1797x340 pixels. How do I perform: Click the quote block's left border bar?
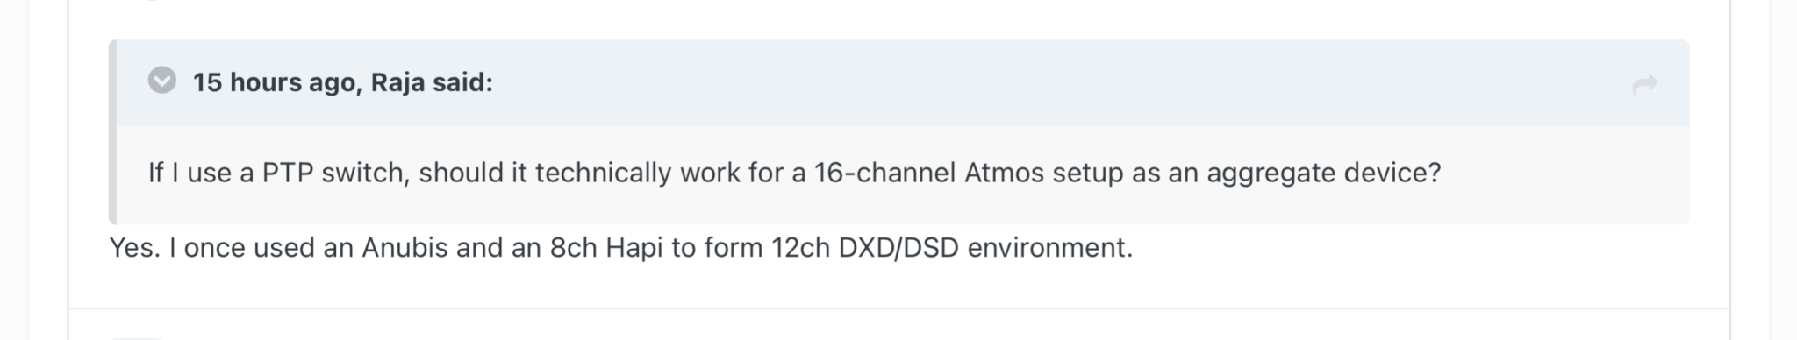[112, 131]
